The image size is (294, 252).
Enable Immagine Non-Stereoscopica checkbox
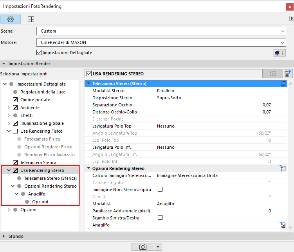point(160,189)
